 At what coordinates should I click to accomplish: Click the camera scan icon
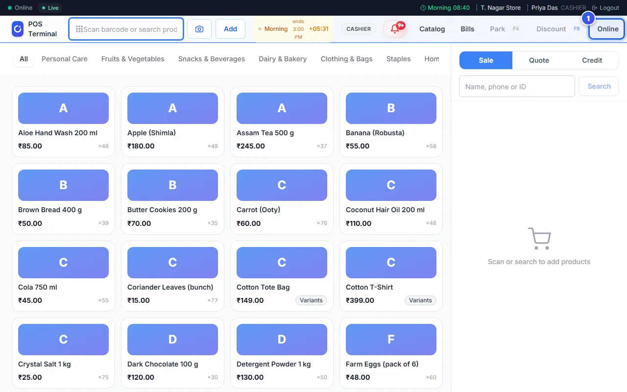pyautogui.click(x=199, y=29)
